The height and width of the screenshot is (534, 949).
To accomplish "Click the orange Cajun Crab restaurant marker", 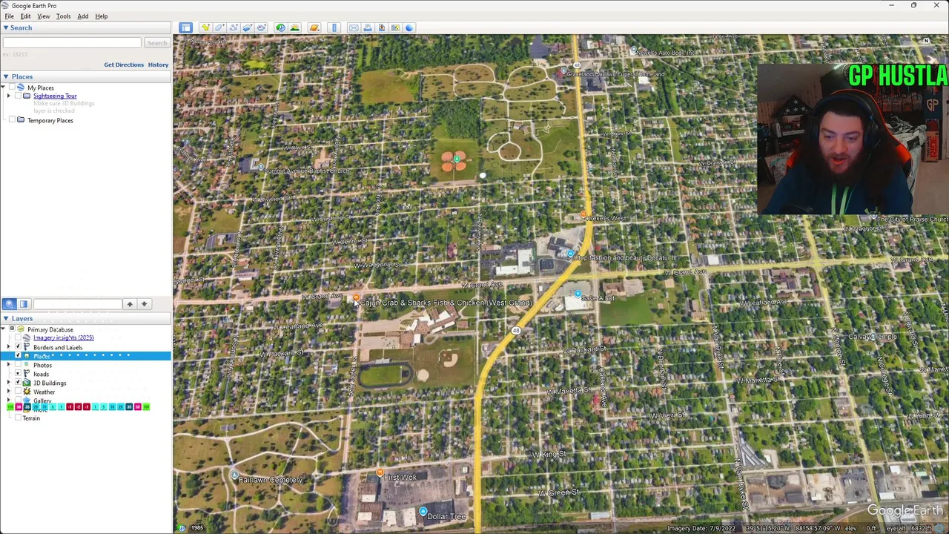I will [356, 298].
